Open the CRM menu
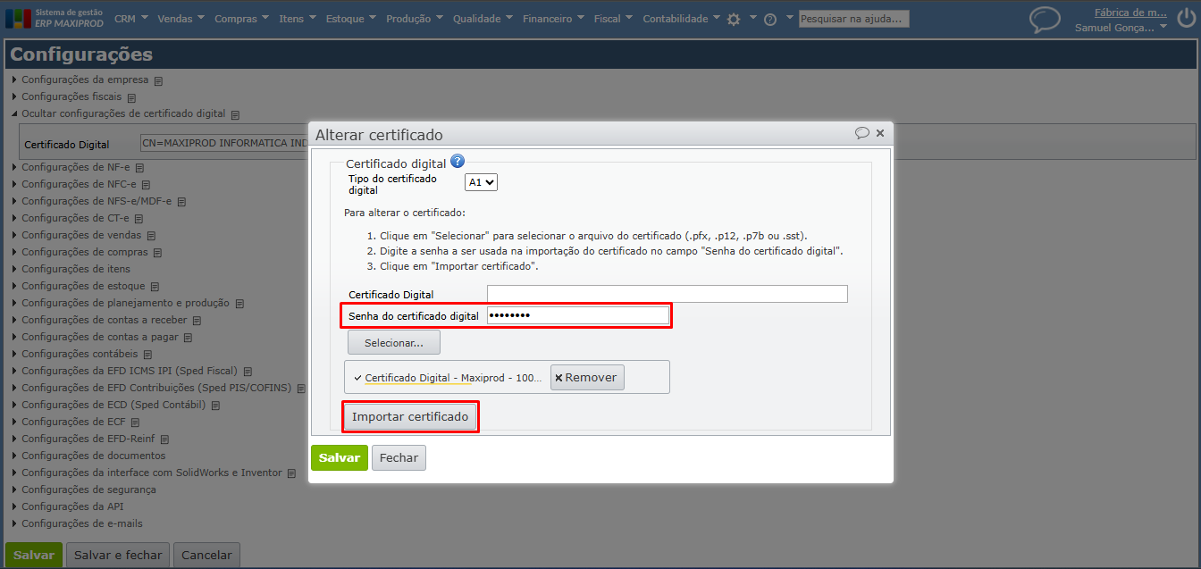1201x569 pixels. pos(132,19)
